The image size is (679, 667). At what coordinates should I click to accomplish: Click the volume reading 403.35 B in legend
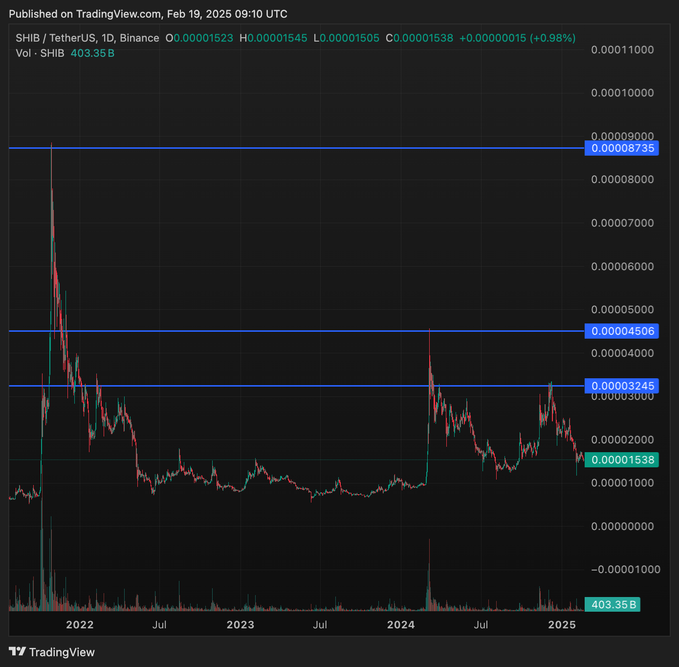click(x=92, y=53)
